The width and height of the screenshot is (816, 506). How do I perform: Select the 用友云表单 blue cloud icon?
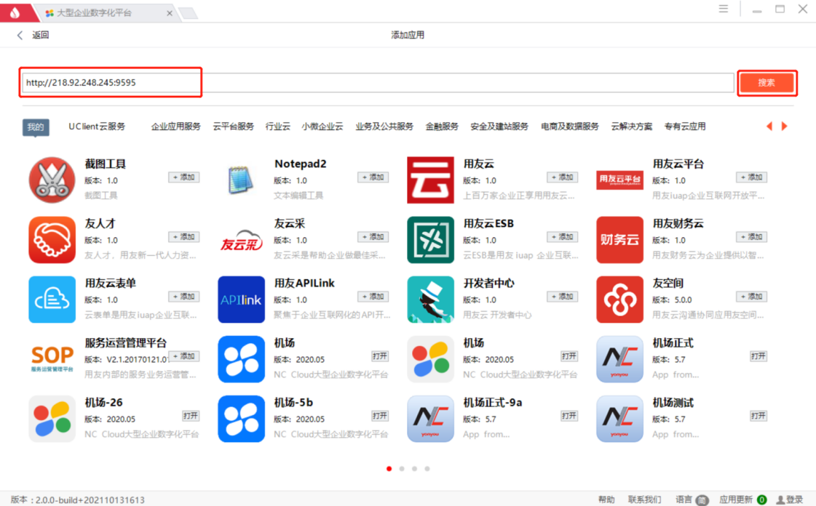coord(52,300)
